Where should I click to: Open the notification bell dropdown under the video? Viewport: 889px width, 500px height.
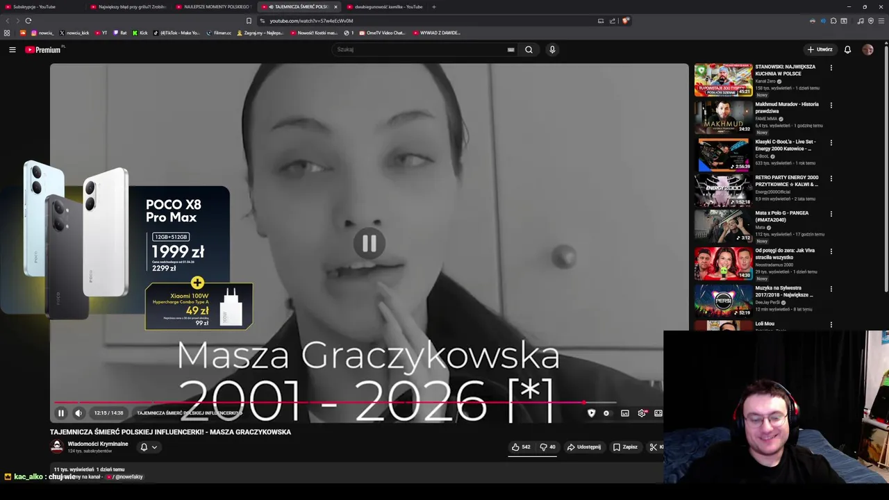click(149, 447)
